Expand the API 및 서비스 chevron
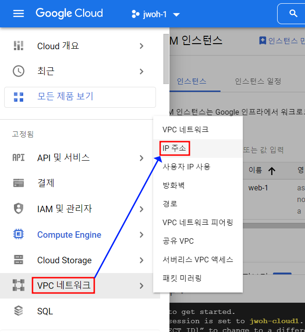 tap(142, 158)
